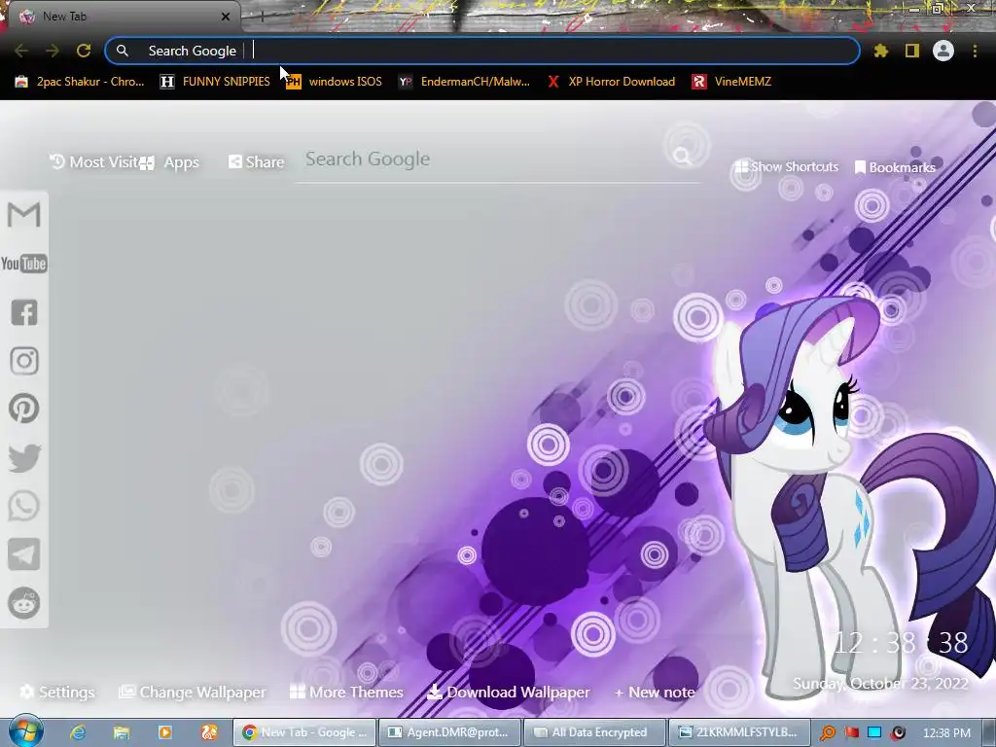Open Most Visited list
Viewport: 996px width, 747px height.
click(x=94, y=162)
